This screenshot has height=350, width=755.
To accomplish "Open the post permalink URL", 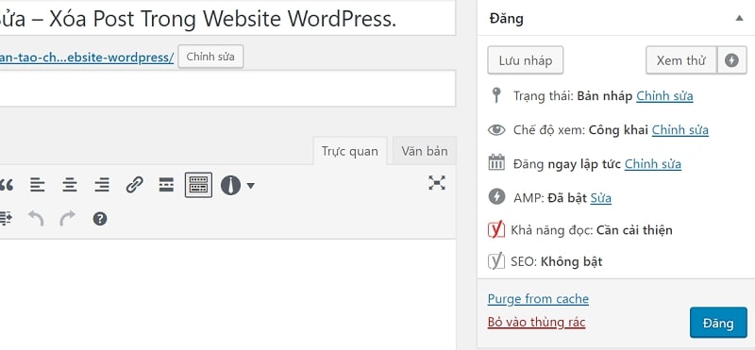I will [x=87, y=58].
